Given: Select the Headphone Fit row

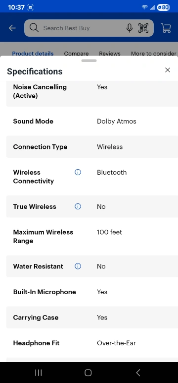Looking at the screenshot, I should pos(92,343).
